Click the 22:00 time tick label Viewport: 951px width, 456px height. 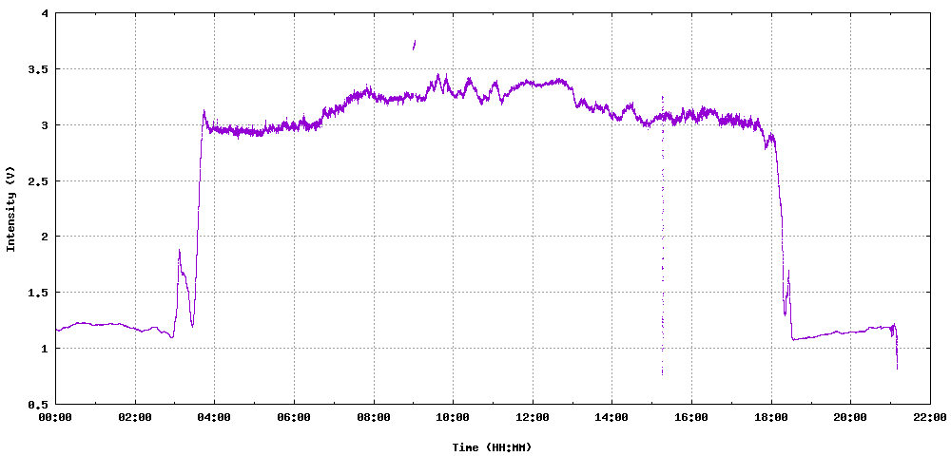(930, 418)
